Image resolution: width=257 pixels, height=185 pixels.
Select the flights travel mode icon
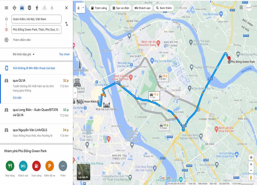click(52, 8)
